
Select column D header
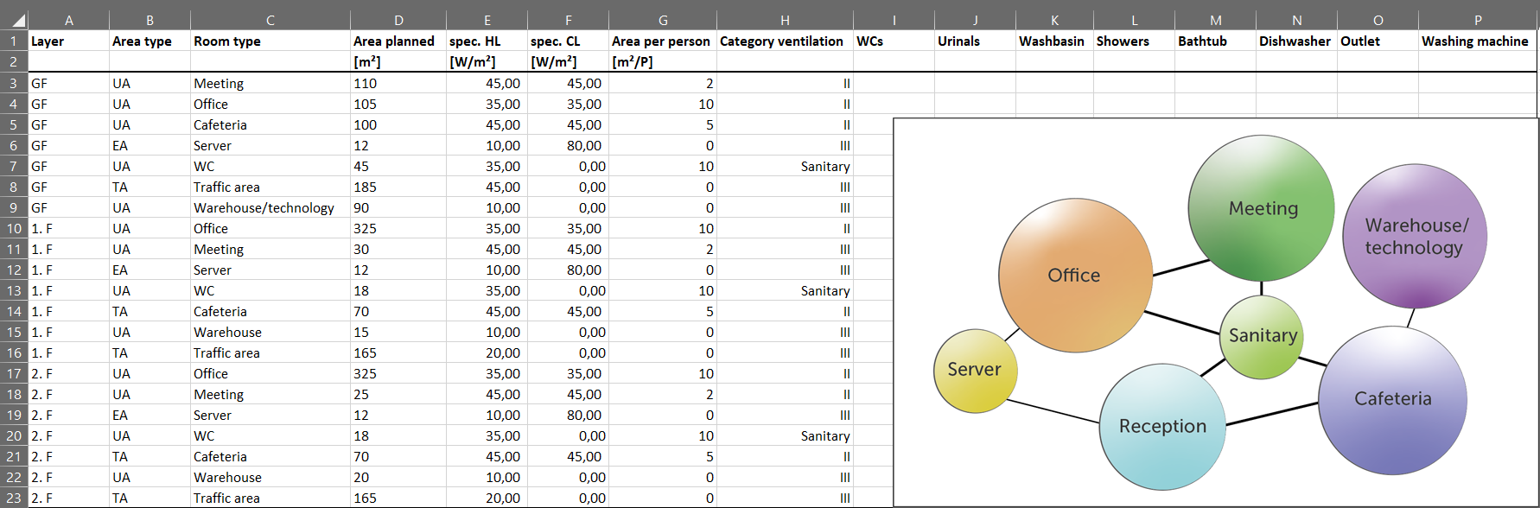[398, 20]
